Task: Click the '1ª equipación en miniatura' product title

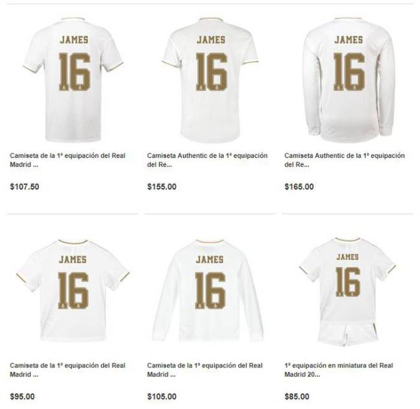Action: (339, 370)
